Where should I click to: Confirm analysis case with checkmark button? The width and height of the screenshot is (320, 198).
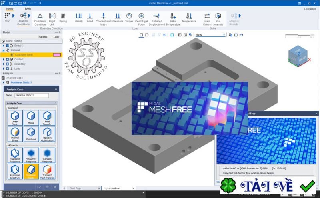click(39, 187)
